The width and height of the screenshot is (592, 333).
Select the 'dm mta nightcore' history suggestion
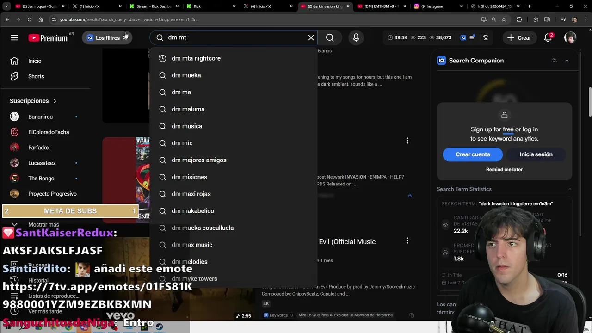[234, 58]
